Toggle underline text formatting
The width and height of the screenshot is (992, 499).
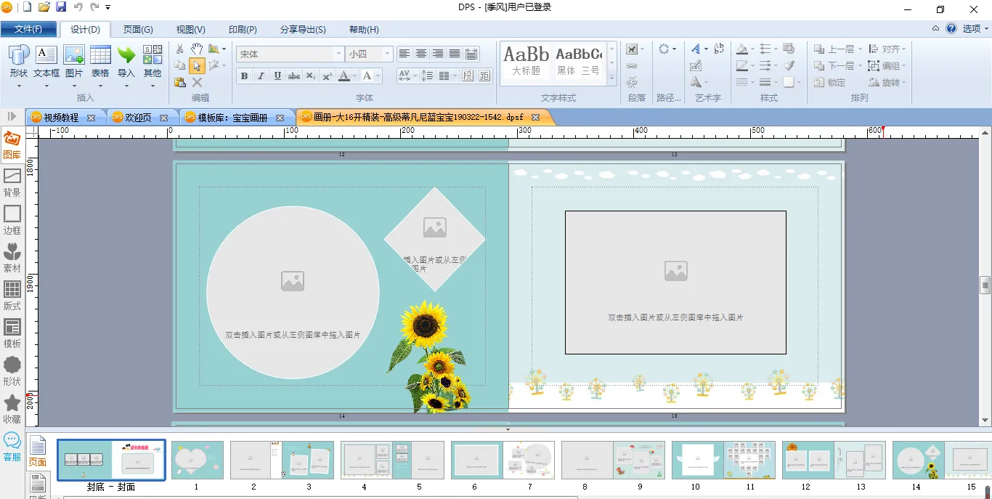pos(277,76)
